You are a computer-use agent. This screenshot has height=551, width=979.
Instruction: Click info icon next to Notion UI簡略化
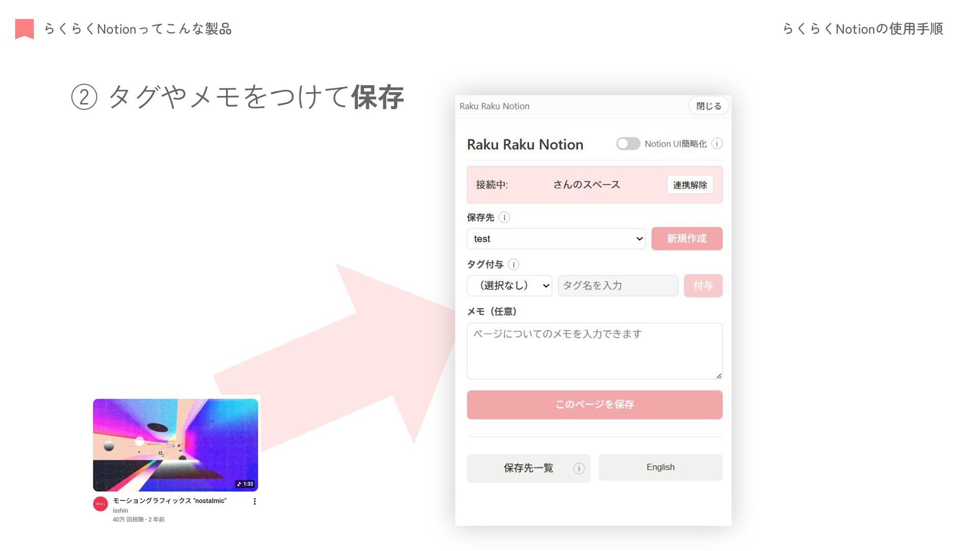(717, 144)
